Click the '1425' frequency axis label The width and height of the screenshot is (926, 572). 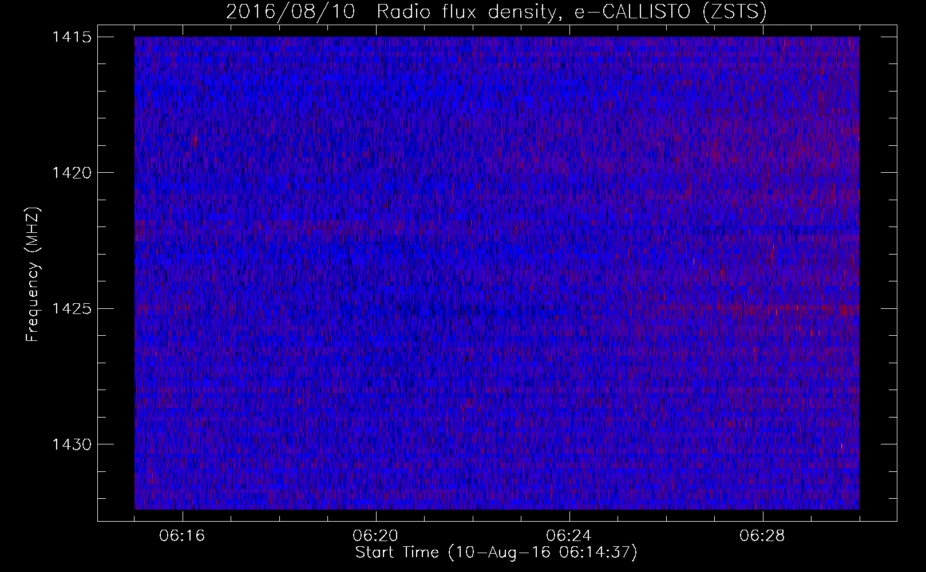[x=71, y=309]
